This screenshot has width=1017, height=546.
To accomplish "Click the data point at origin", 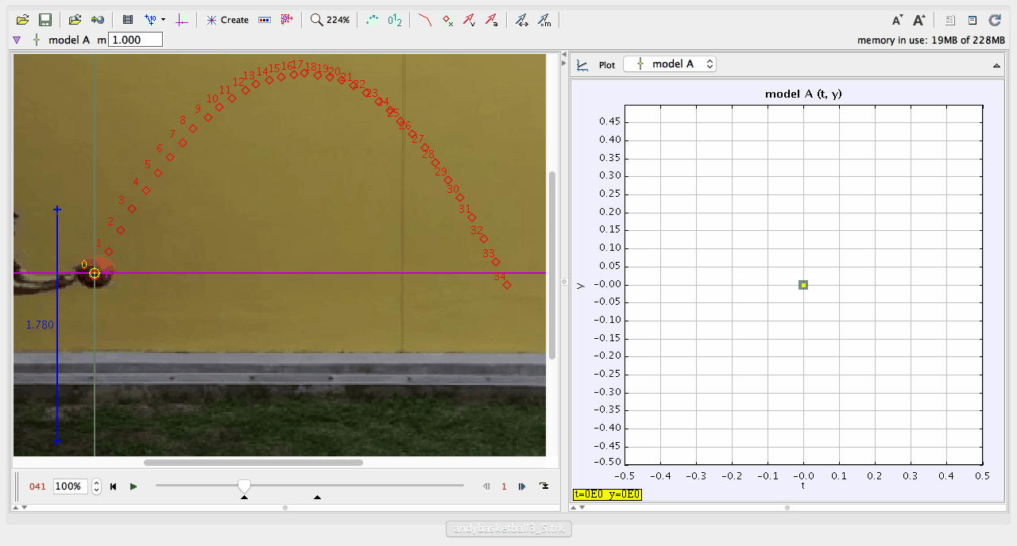I will 803,285.
